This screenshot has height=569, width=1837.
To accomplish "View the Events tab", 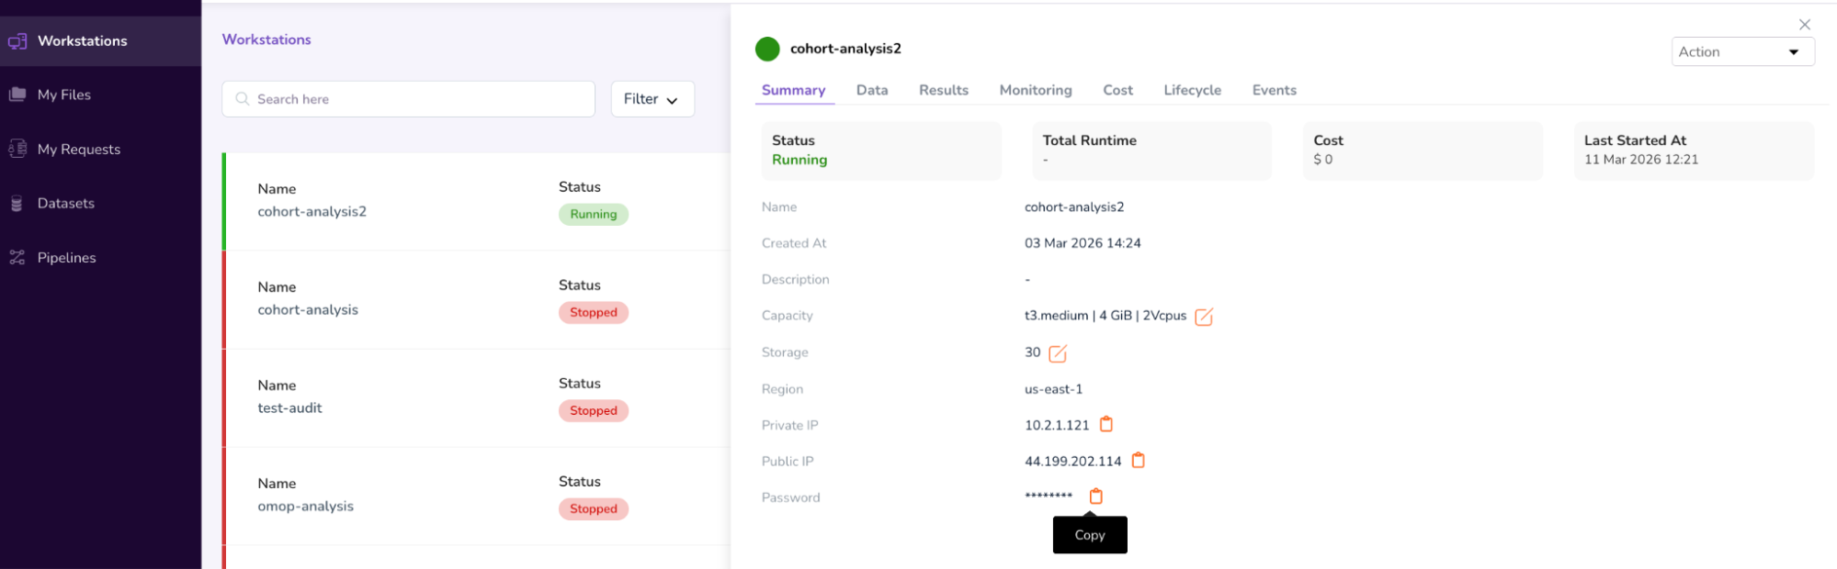I will (x=1274, y=90).
